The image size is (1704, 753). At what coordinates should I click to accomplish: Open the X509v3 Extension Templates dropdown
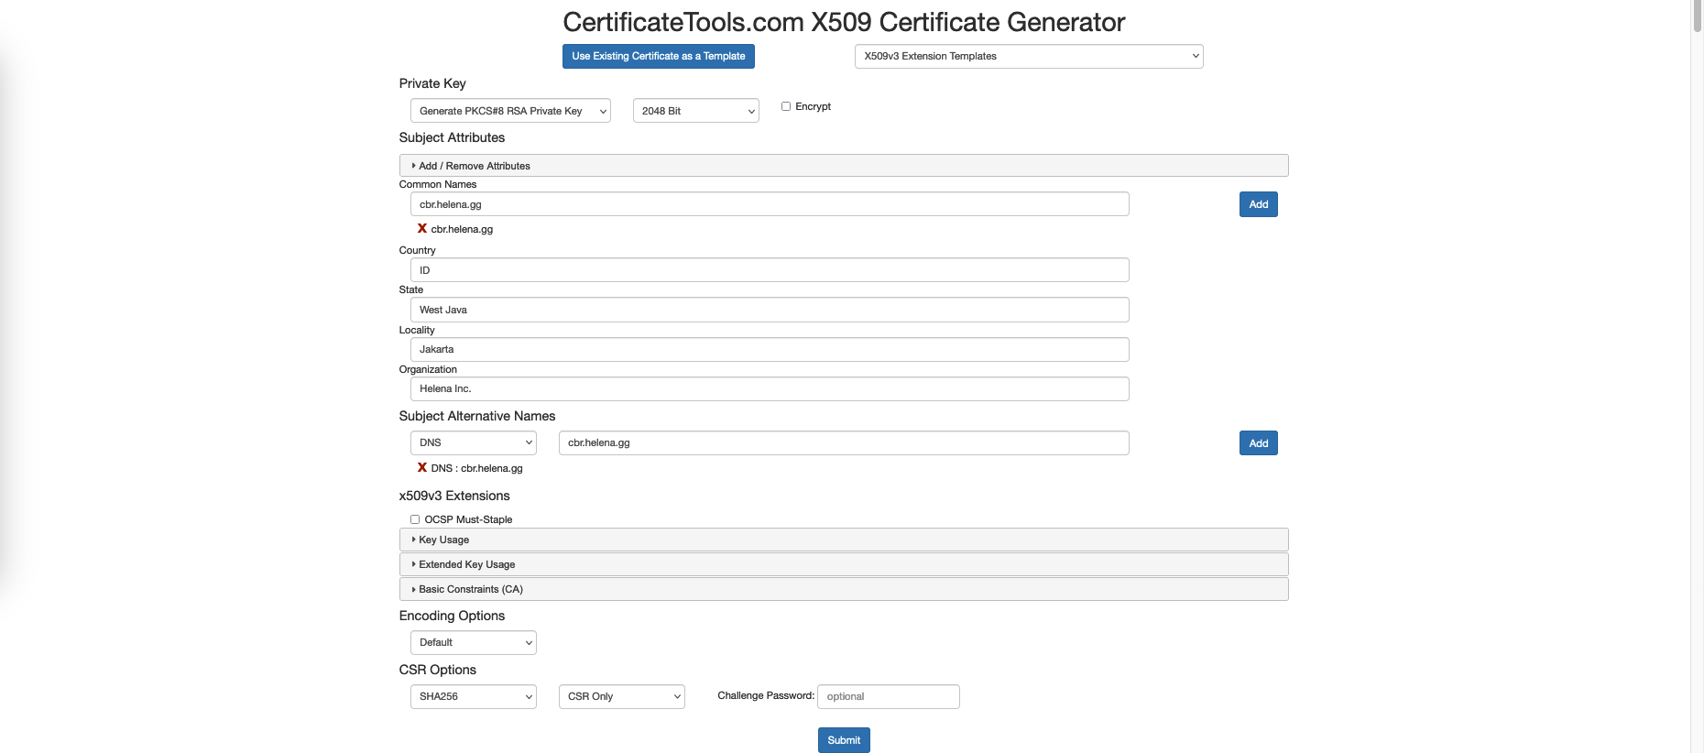1028,56
